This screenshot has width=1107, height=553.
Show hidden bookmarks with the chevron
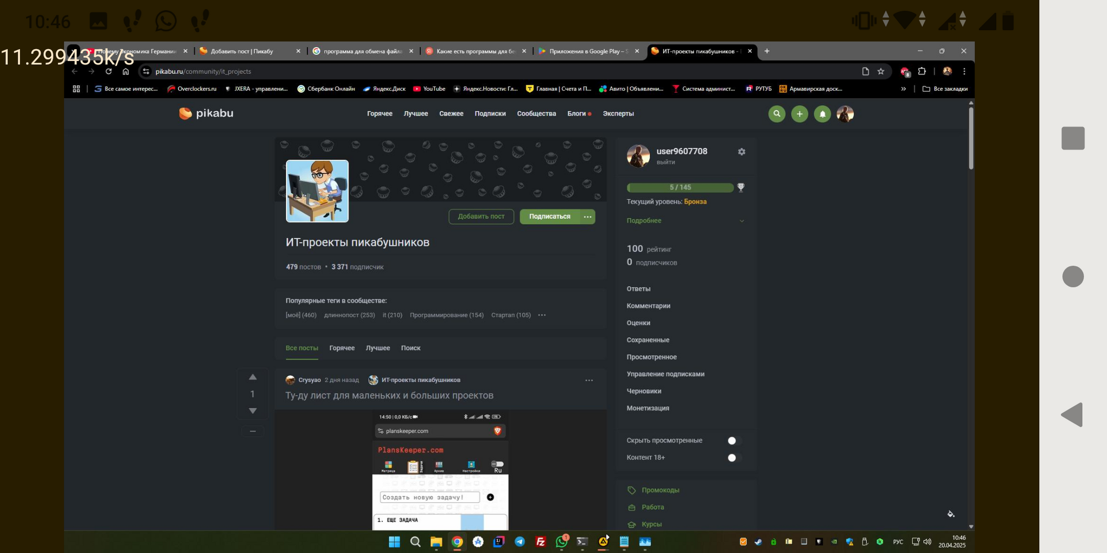pos(903,89)
